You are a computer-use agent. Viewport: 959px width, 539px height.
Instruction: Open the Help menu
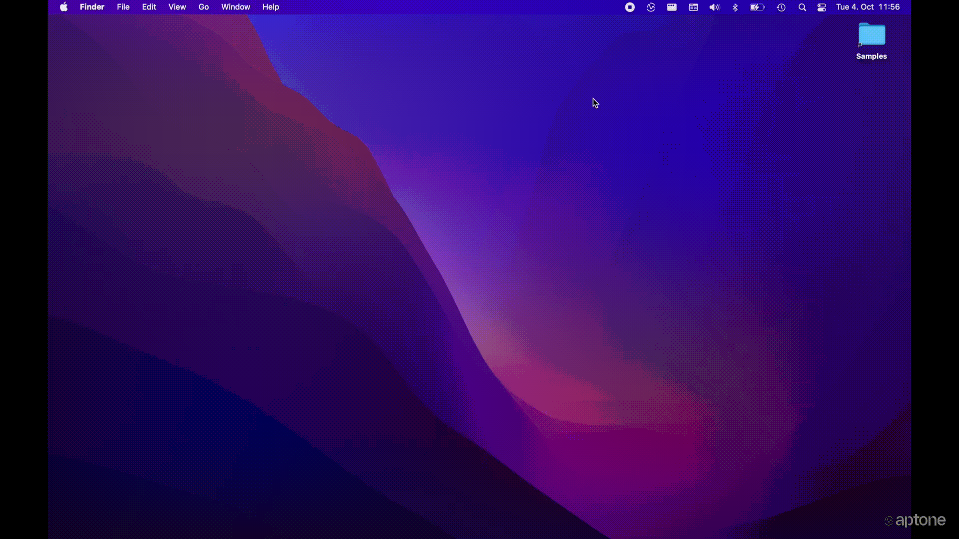(271, 7)
